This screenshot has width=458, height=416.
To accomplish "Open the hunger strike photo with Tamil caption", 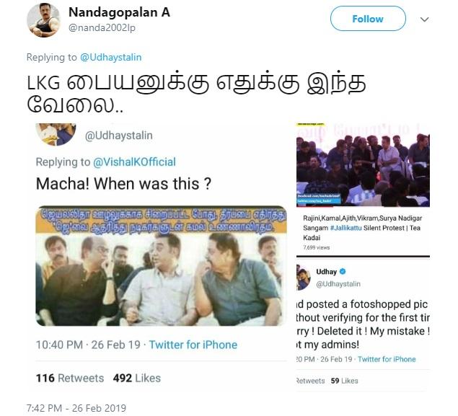I will click(161, 266).
